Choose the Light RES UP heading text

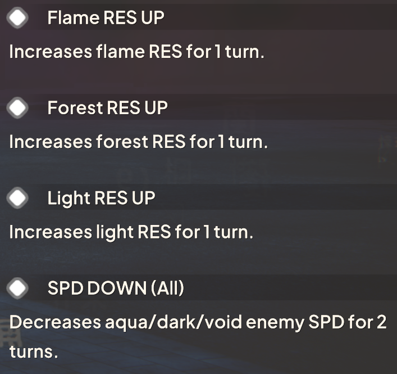tap(101, 199)
